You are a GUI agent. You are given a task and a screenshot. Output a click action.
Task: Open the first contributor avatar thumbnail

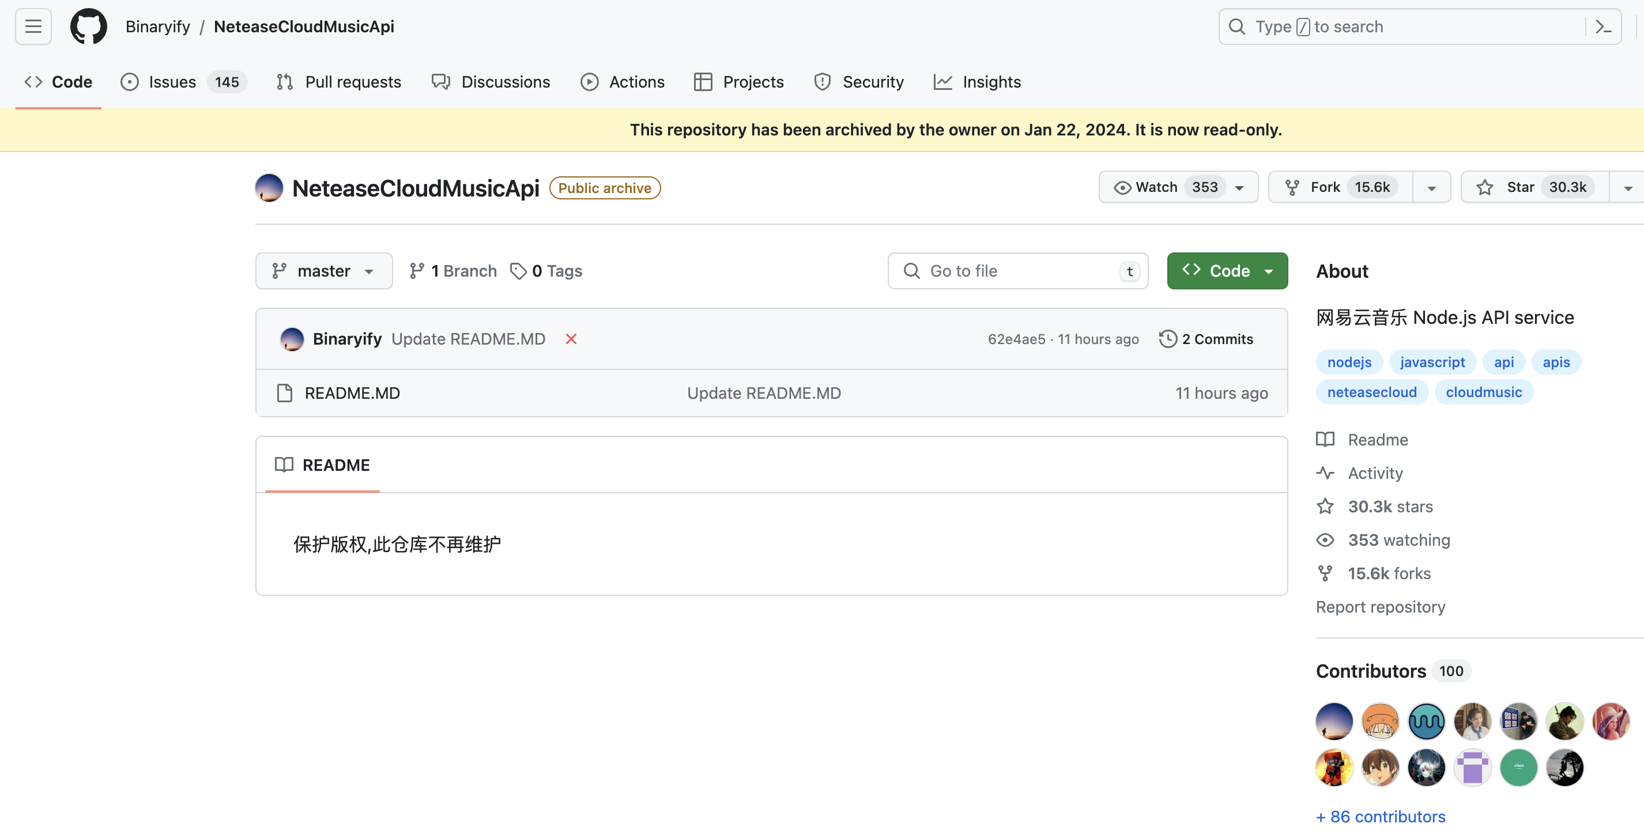pos(1334,722)
